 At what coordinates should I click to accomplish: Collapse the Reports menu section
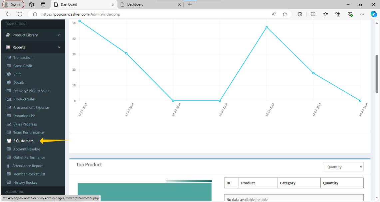tap(33, 48)
